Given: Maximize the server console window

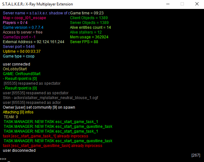Looking at the screenshot, I should pyautogui.click(x=182, y=4).
